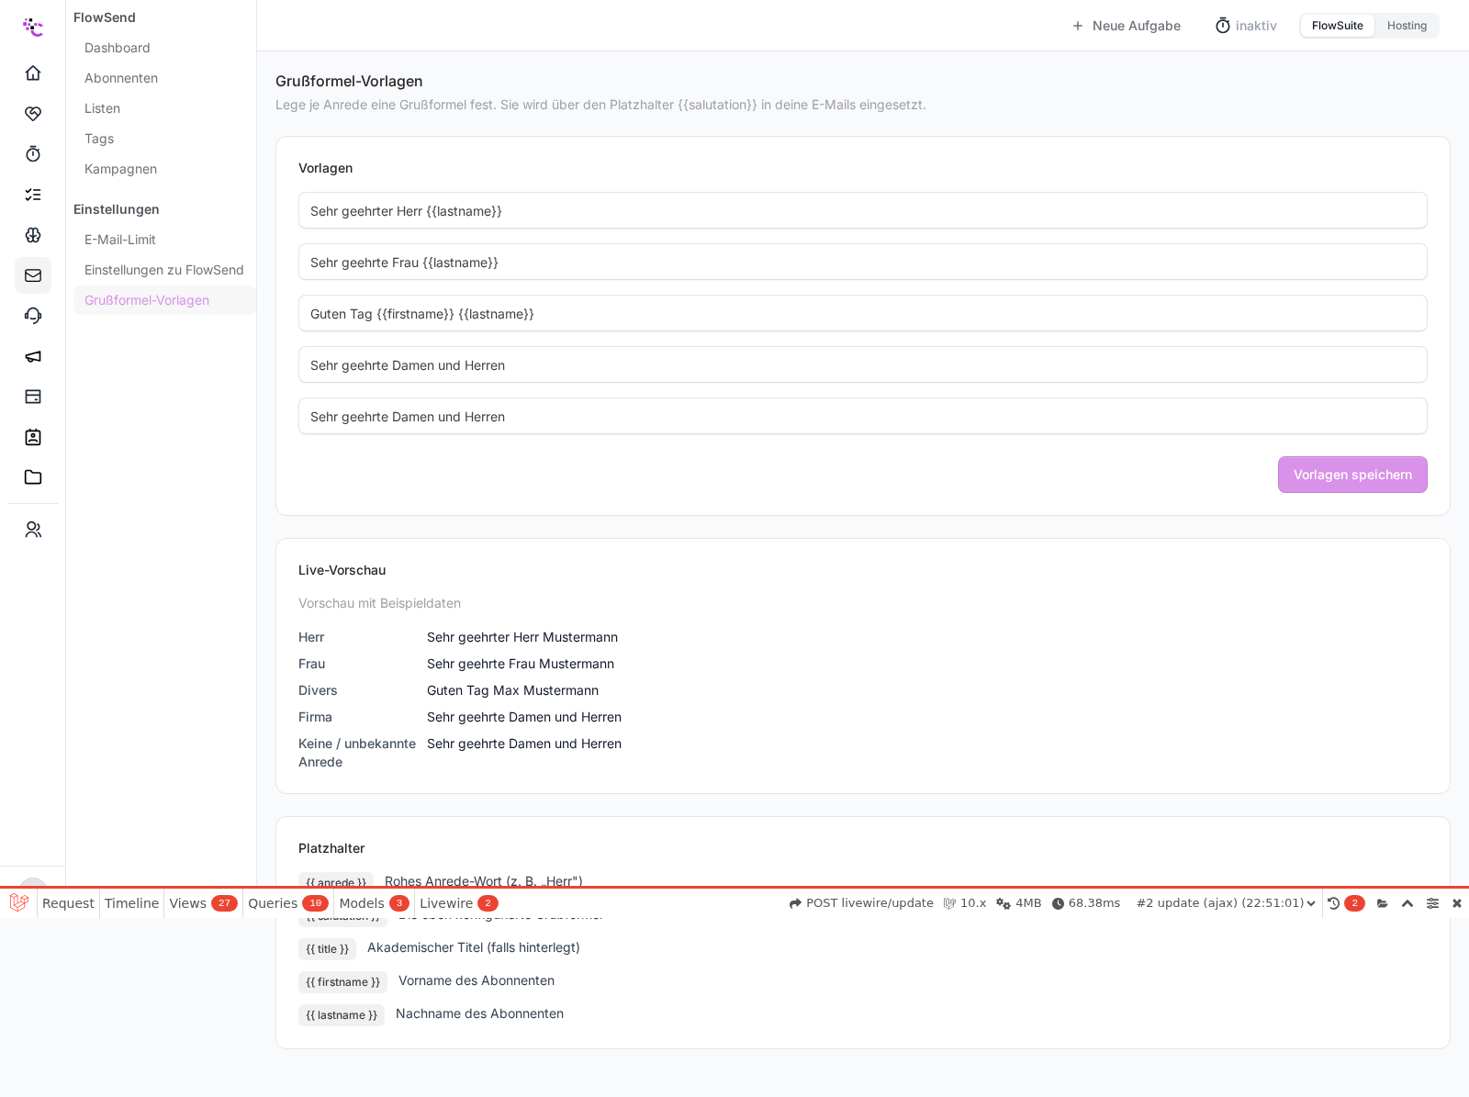
Task: Select the envelope mail icon
Action: [33, 275]
